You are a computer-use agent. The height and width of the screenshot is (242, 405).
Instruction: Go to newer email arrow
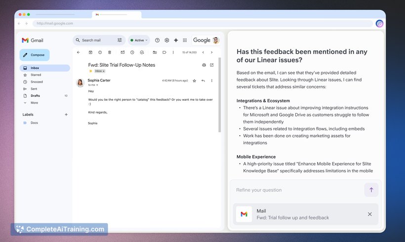click(203, 52)
